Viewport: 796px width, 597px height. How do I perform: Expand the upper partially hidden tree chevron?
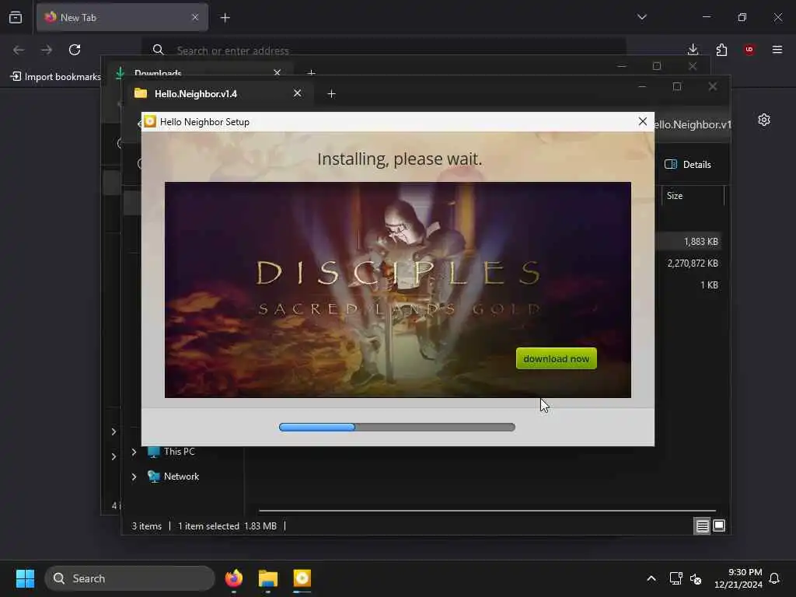[x=113, y=431]
